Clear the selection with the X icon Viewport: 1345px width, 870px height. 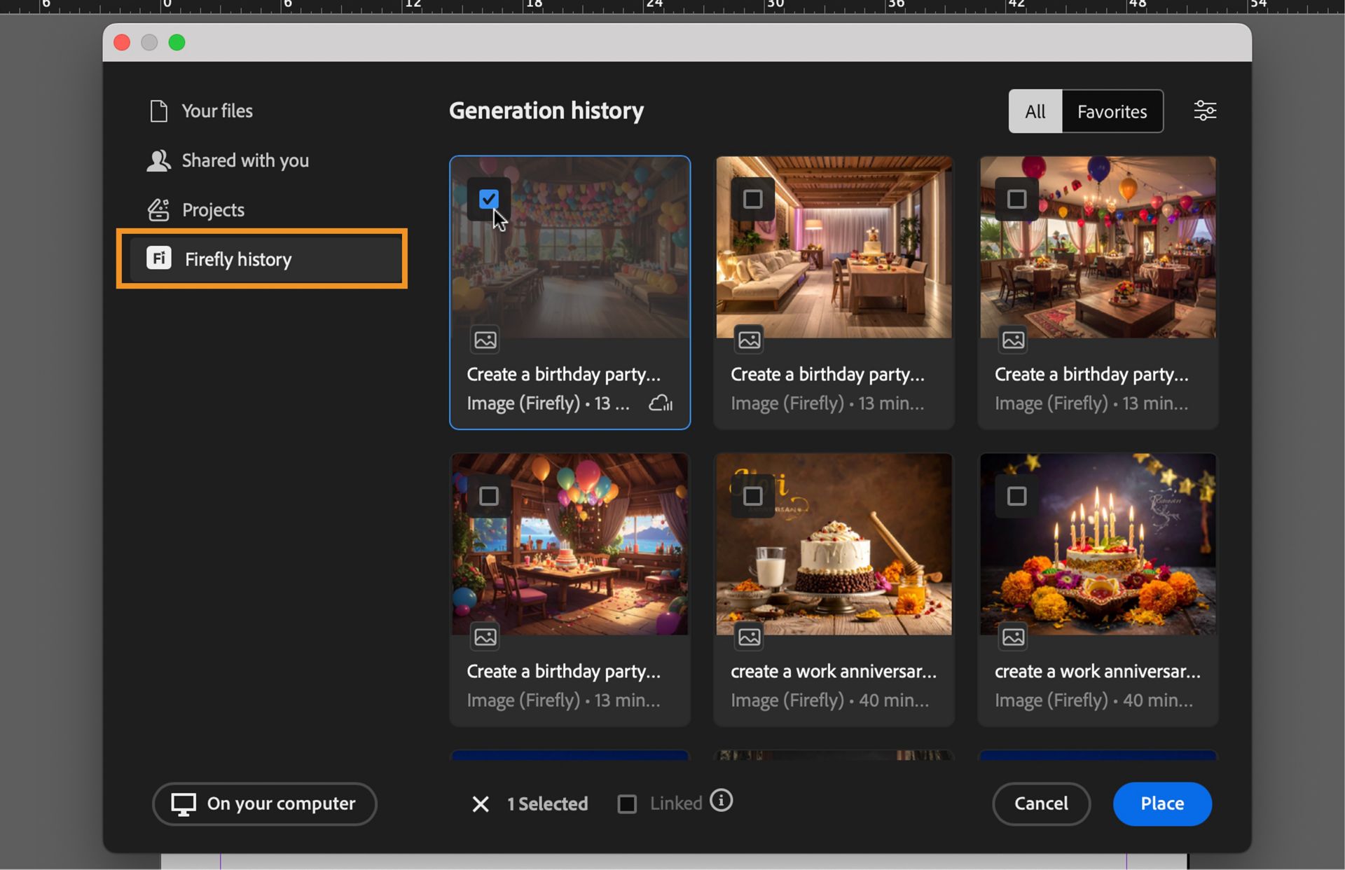(x=480, y=803)
